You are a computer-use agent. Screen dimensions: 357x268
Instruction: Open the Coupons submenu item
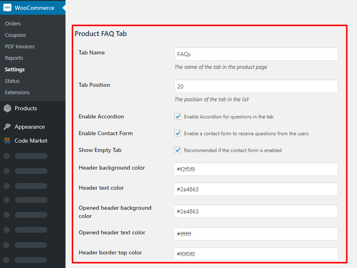16,35
